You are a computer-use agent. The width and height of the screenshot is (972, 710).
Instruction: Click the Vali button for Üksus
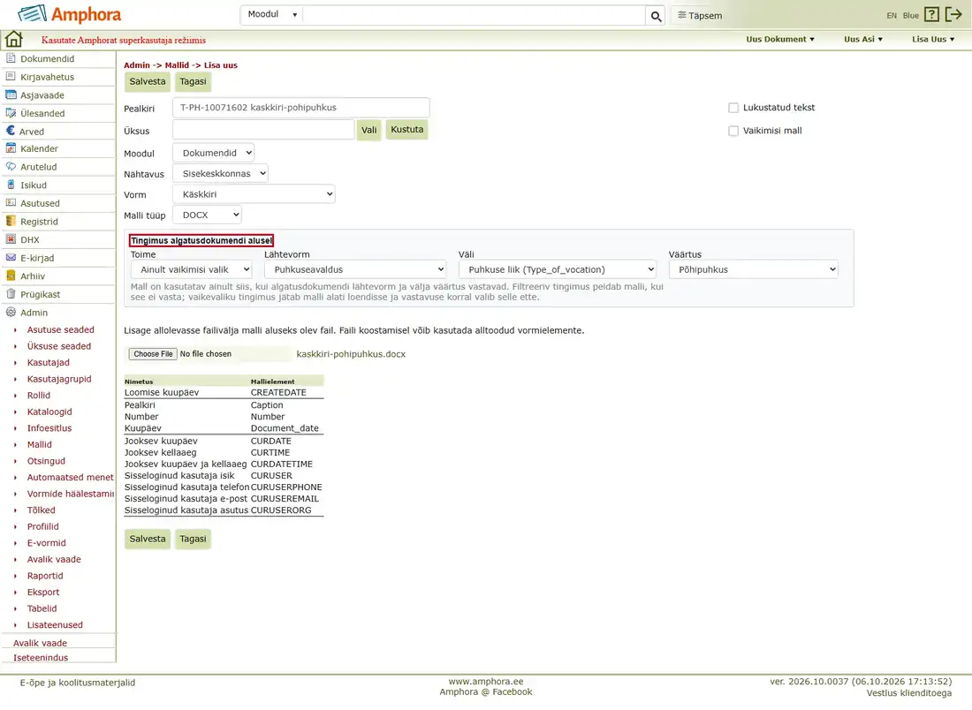point(368,130)
